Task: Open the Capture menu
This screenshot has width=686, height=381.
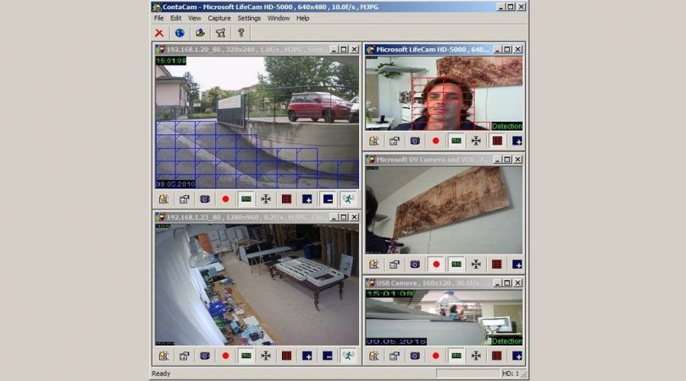Action: 219,18
